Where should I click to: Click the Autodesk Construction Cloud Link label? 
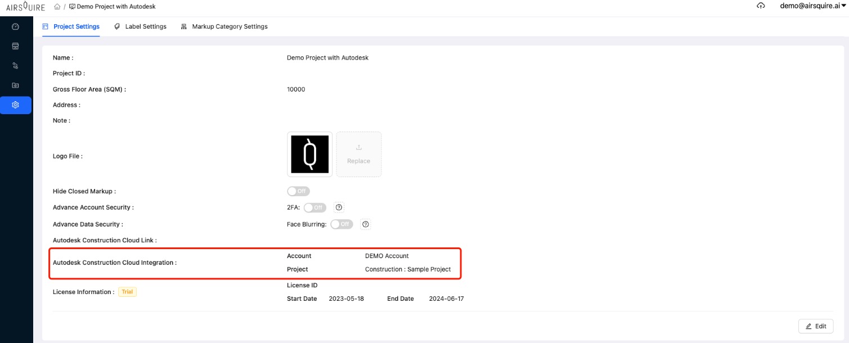pos(105,240)
